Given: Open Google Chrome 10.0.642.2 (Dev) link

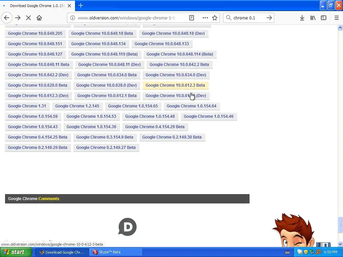Looking at the screenshot, I should 38,75.
